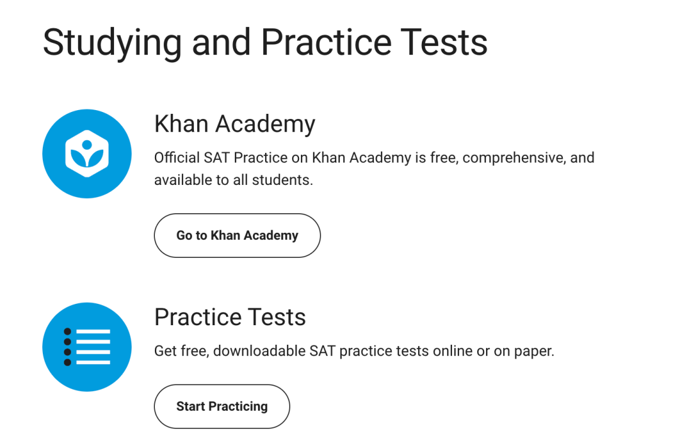Select the Khan Academy section heading
Screen dimensions: 680x446
(x=234, y=124)
